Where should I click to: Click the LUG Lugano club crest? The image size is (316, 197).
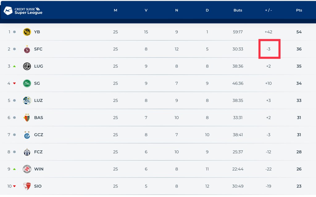coord(27,66)
